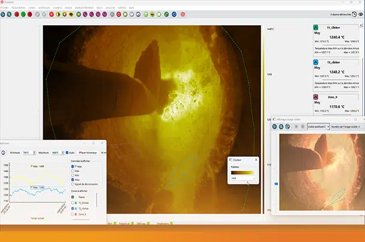Click the round icon left of Minimum field
The width and height of the screenshot is (365, 242).
point(3,153)
